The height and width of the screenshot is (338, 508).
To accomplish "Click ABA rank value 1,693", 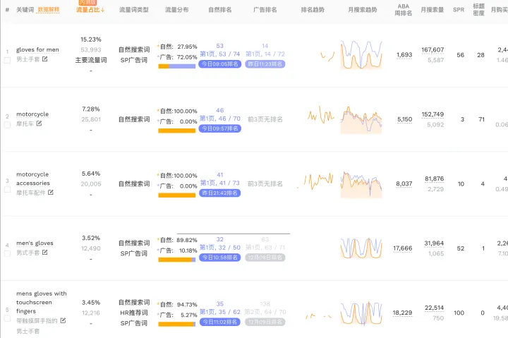I will click(x=404, y=55).
